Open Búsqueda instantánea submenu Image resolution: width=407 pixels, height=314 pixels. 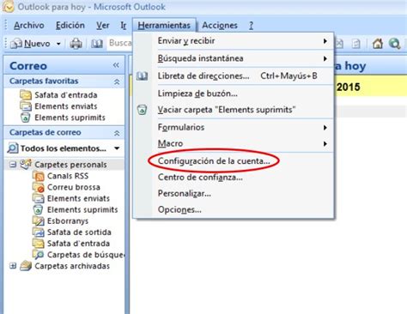[234, 58]
